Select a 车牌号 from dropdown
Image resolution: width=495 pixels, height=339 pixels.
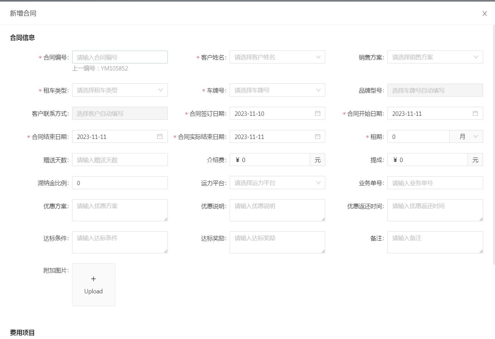point(277,90)
